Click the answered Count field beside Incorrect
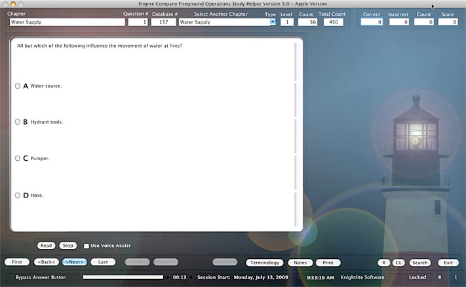Image resolution: width=466 pixels, height=287 pixels. [424, 22]
